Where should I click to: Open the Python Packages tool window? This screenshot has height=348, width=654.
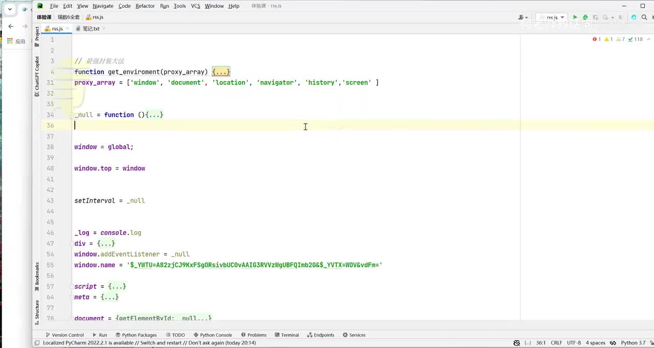[136, 335]
